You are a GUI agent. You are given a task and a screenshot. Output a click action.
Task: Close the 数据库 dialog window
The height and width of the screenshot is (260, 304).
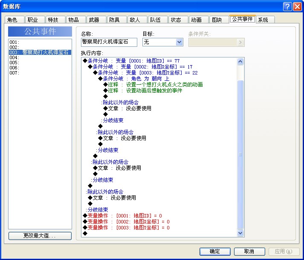point(297,6)
